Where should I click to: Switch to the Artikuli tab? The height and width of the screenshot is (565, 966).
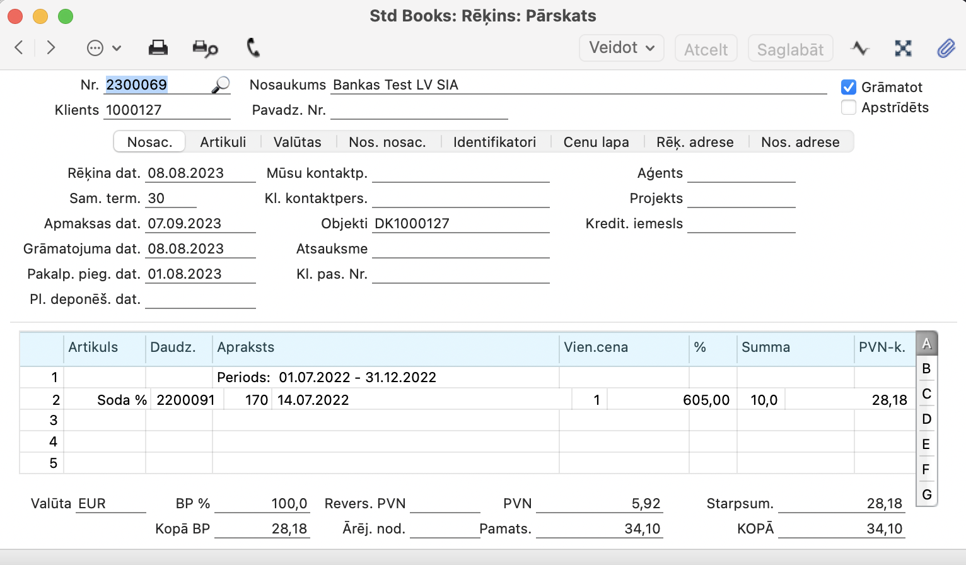[223, 142]
